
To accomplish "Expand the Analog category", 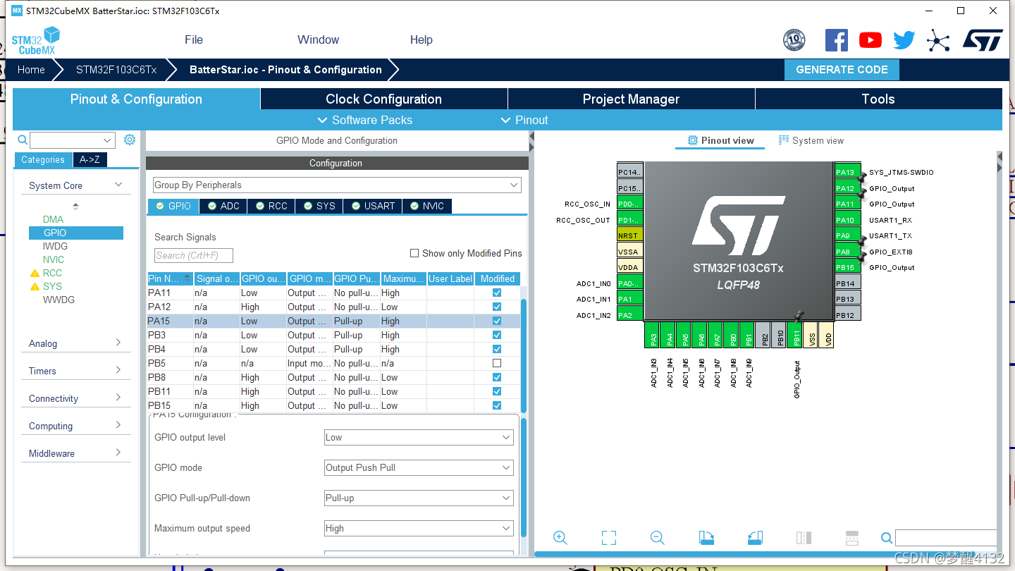I will tap(75, 343).
